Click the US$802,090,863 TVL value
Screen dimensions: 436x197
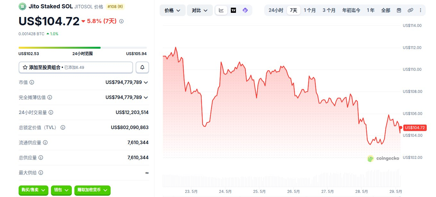pos(130,127)
